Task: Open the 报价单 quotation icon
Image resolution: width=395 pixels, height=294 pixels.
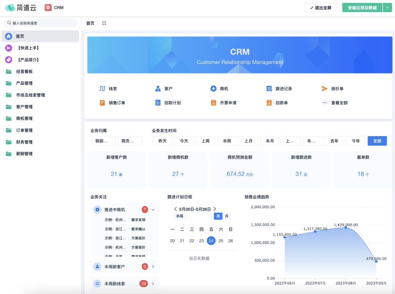Action: (324, 89)
